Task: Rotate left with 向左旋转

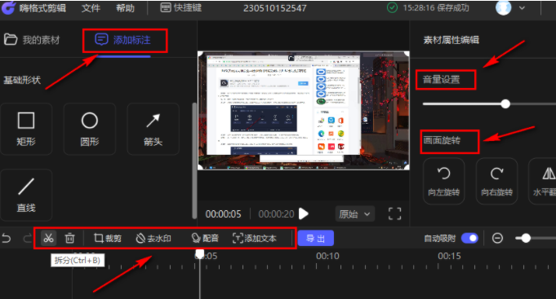Action: coord(443,181)
